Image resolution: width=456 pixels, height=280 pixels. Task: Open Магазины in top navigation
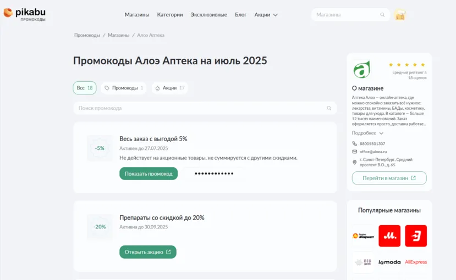[x=137, y=15]
